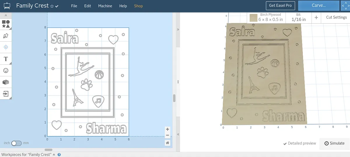The image size is (350, 157).
Task: Click the Birch Plywood material swatch
Action: pyautogui.click(x=253, y=18)
